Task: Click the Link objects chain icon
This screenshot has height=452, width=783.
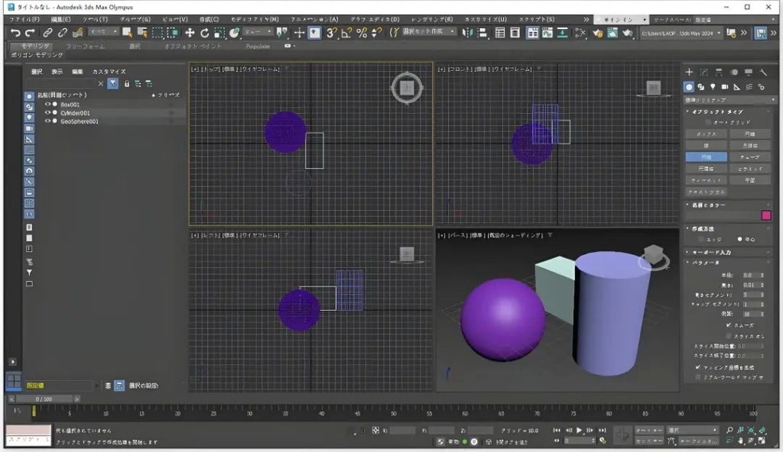Action: coord(47,33)
